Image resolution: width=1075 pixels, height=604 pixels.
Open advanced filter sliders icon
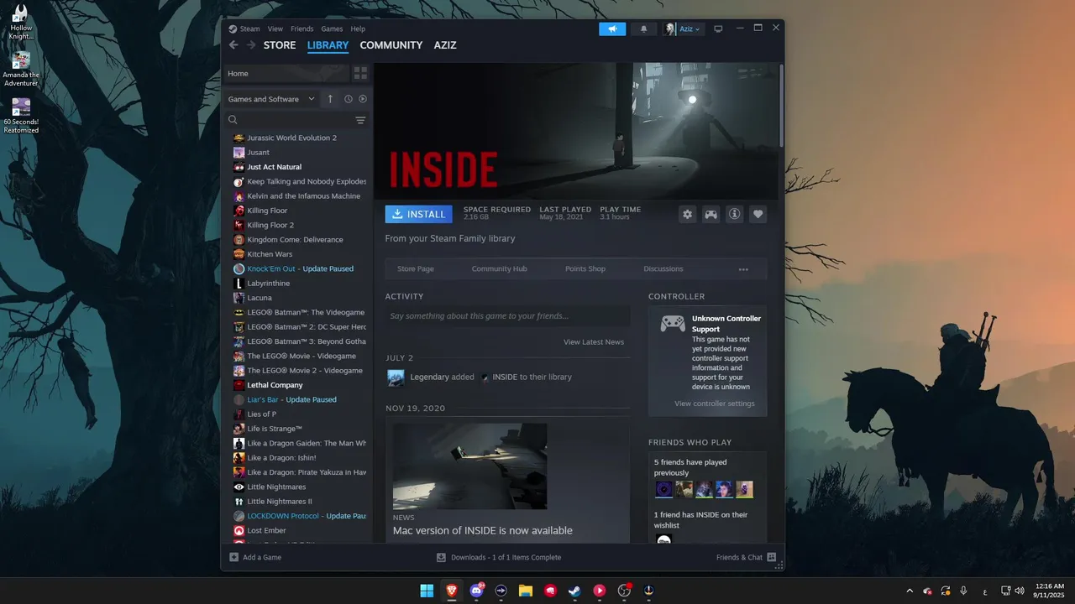point(360,120)
